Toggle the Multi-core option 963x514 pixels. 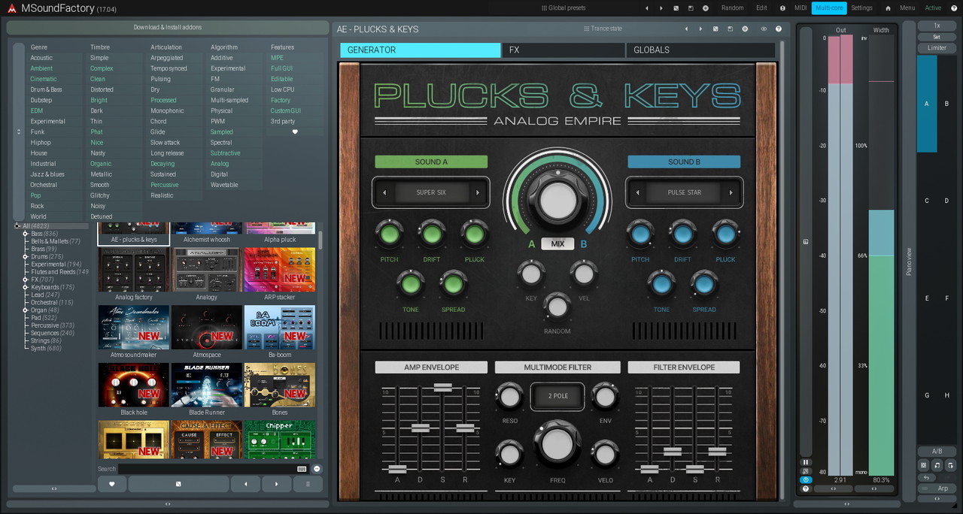pyautogui.click(x=828, y=8)
